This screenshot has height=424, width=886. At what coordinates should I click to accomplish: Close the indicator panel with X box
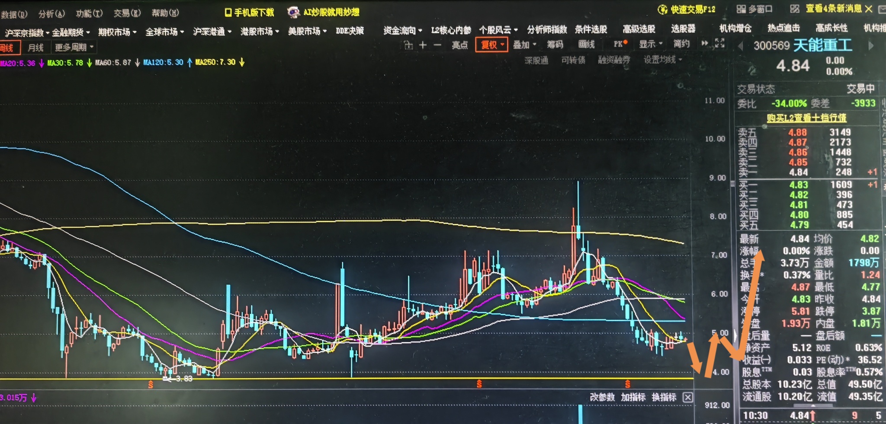pyautogui.click(x=687, y=397)
